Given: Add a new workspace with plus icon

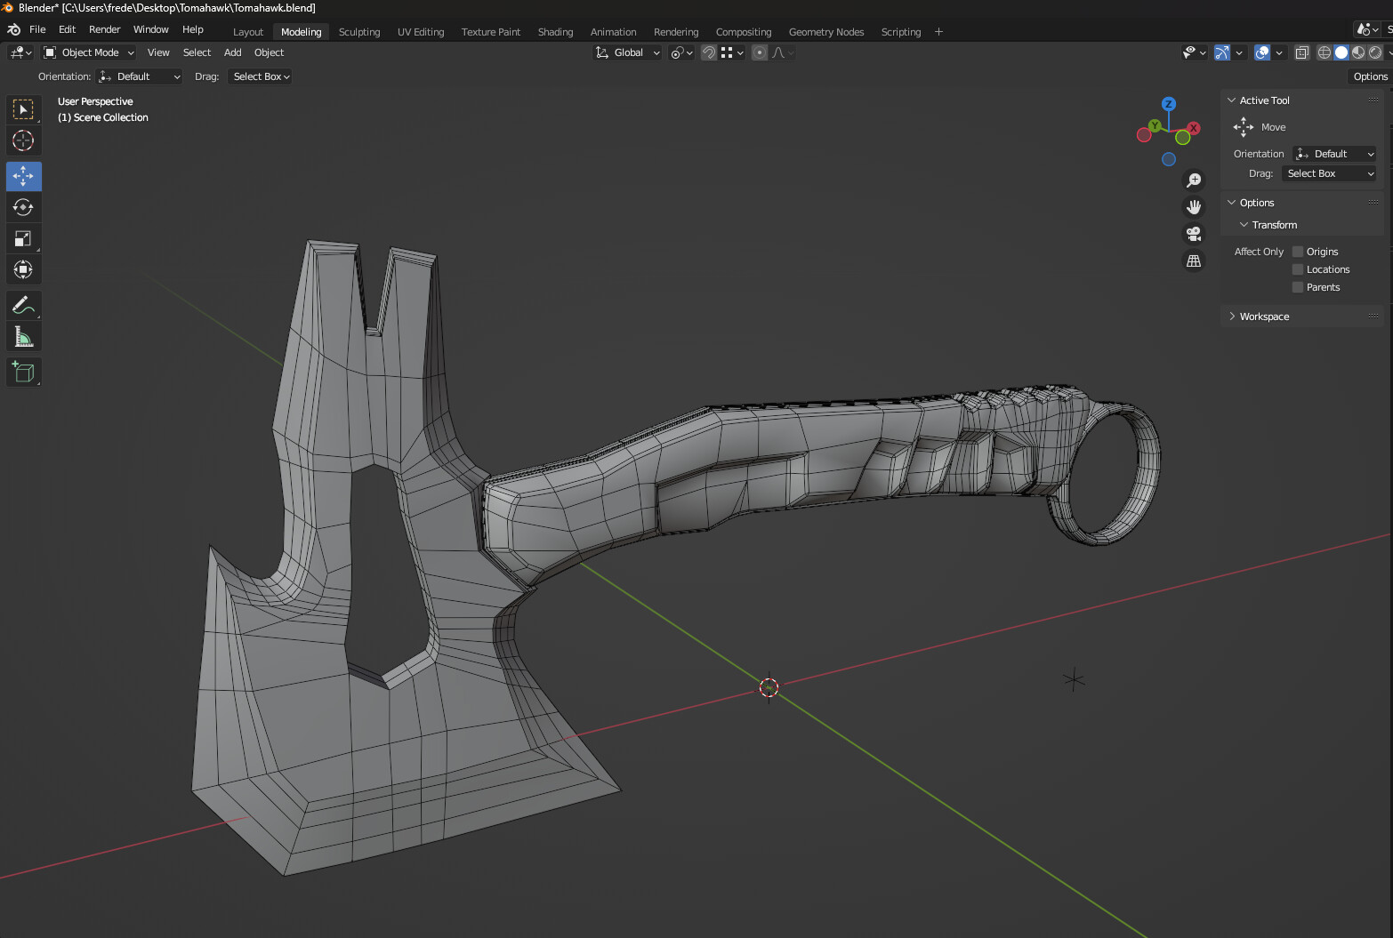Looking at the screenshot, I should point(938,32).
